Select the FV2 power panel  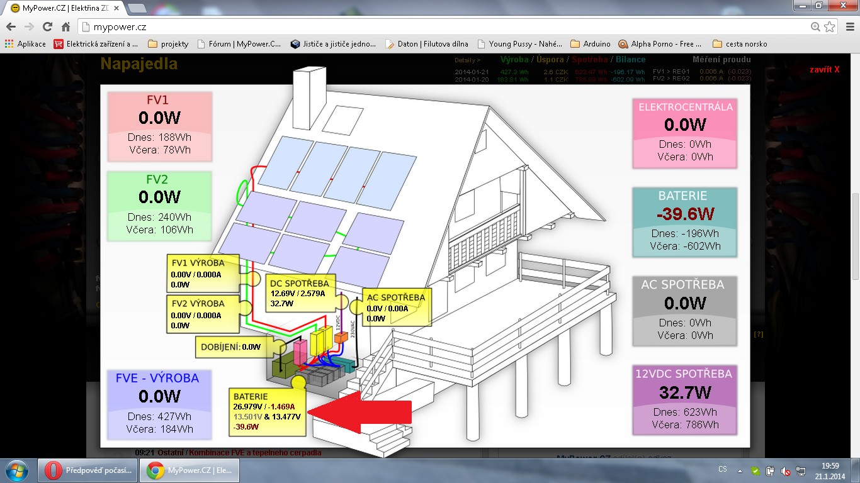(x=159, y=206)
